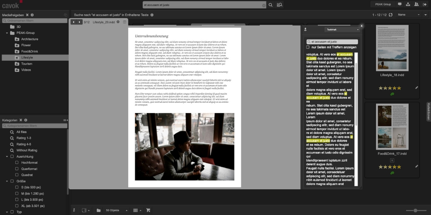Click the copy icon in Mediafreigaben header
This screenshot has height=215, width=431.
pos(66,15)
